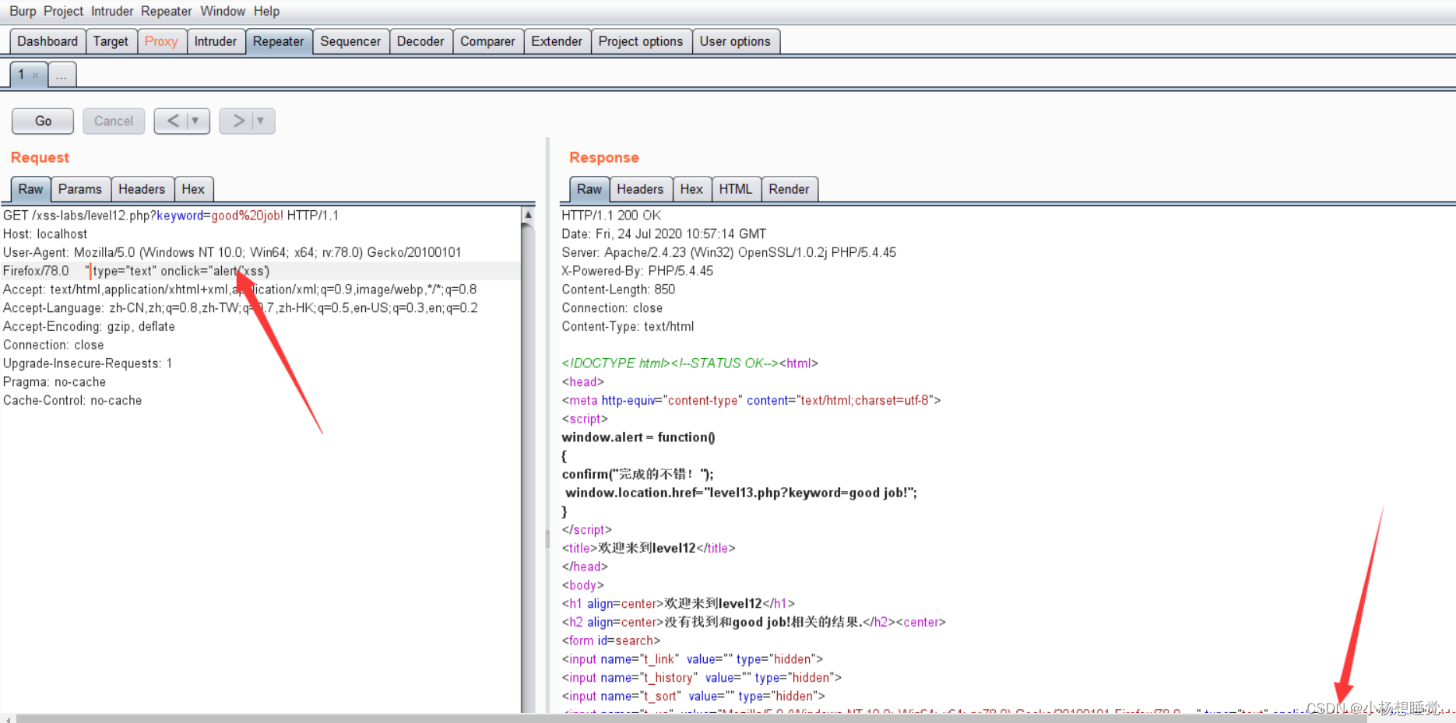Open the forward history dropdown arrow

262,121
